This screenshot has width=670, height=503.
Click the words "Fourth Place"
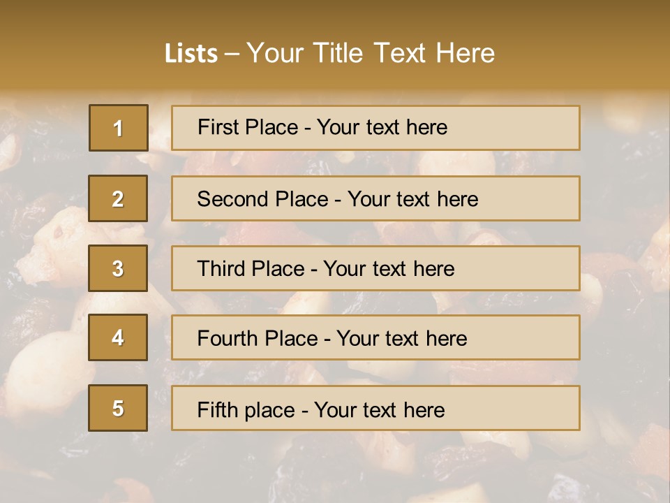click(257, 339)
